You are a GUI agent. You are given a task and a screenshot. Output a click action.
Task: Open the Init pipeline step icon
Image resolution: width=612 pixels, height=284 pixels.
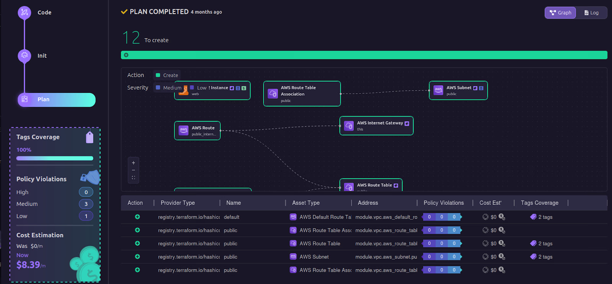click(x=24, y=56)
